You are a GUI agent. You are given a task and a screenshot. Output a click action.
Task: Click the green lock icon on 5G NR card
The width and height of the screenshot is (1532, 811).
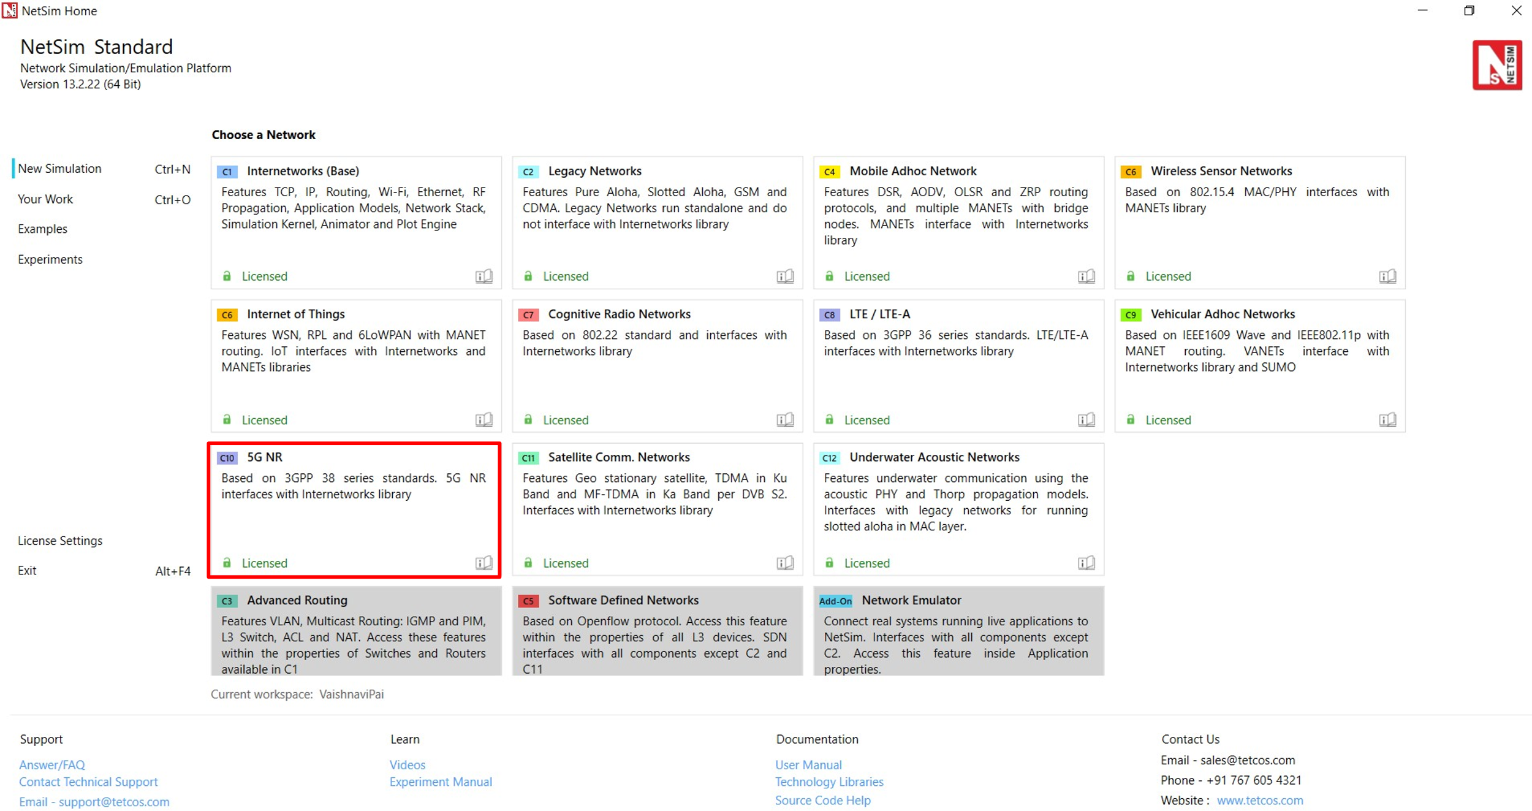click(227, 563)
